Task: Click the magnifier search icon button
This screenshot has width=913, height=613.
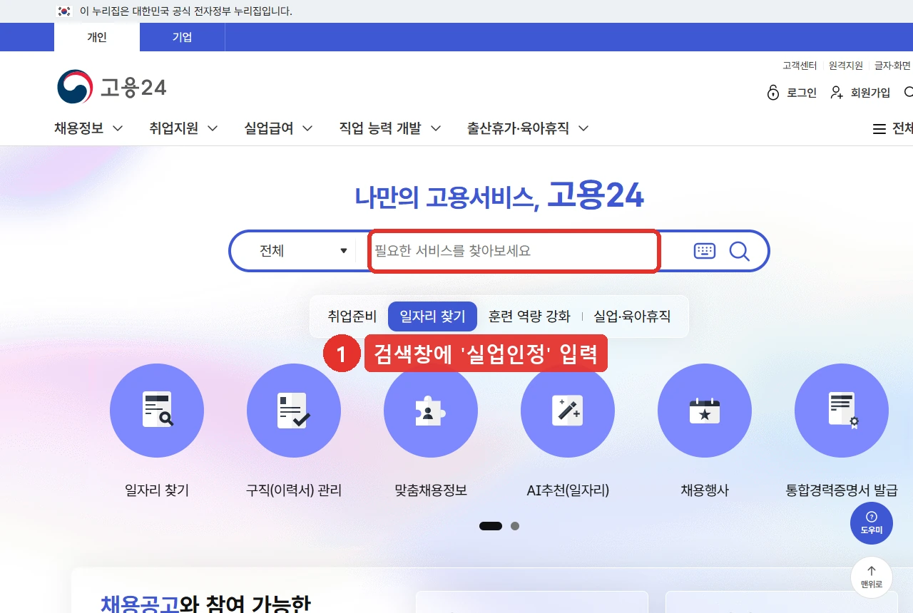Action: (x=740, y=251)
